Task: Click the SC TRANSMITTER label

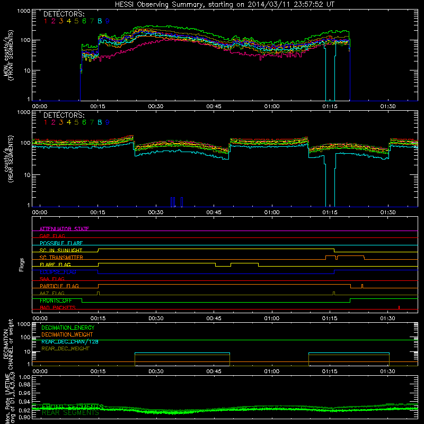Action: pos(61,258)
